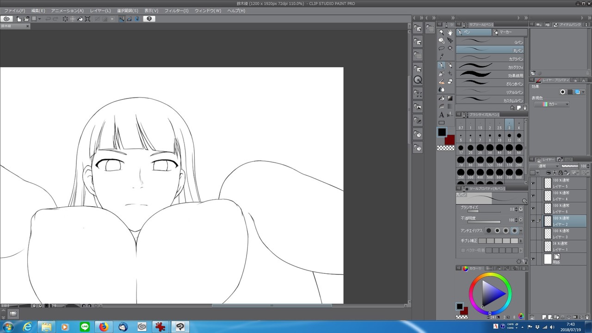Expand the anti-aliasing options arrow
This screenshot has width=592, height=333.
coord(521,231)
